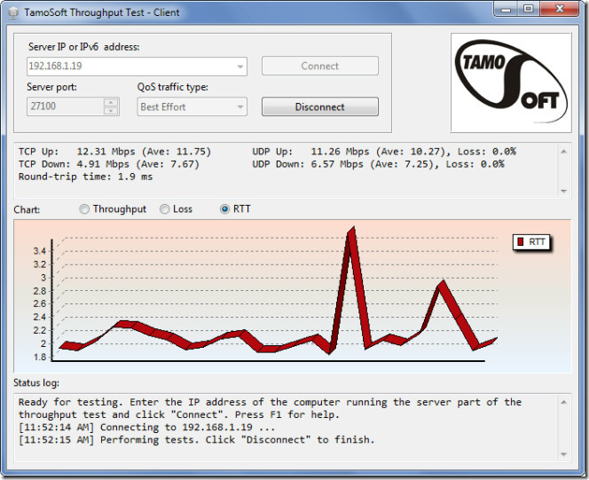Click the TamoSoft app icon in title bar
Viewport: 589px width, 480px height.
click(13, 12)
